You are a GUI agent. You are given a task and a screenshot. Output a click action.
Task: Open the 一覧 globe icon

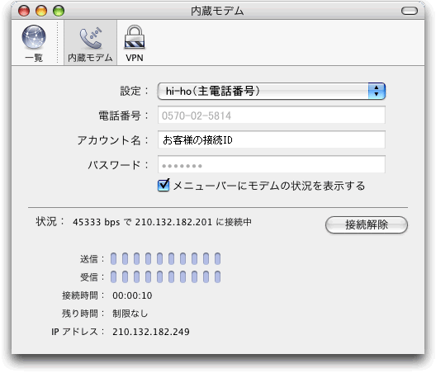tap(34, 37)
